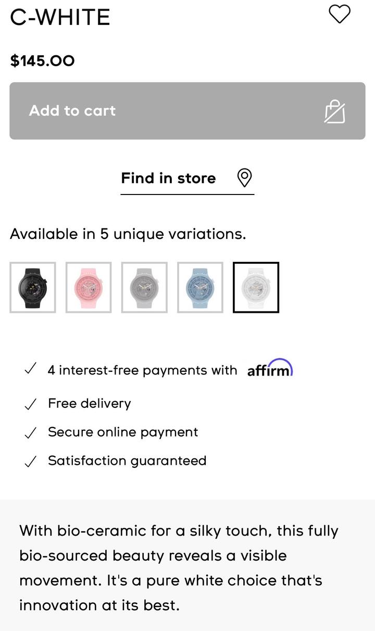Click the Affirm logo
This screenshot has width=375, height=631.
tap(270, 368)
